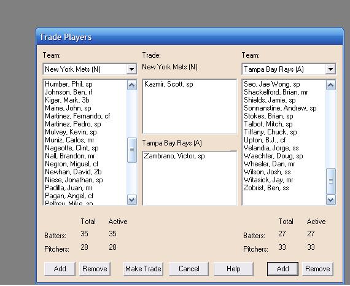The width and height of the screenshot is (350, 286).
Task: Click the Rays roster scroll up arrow
Action: 330,85
